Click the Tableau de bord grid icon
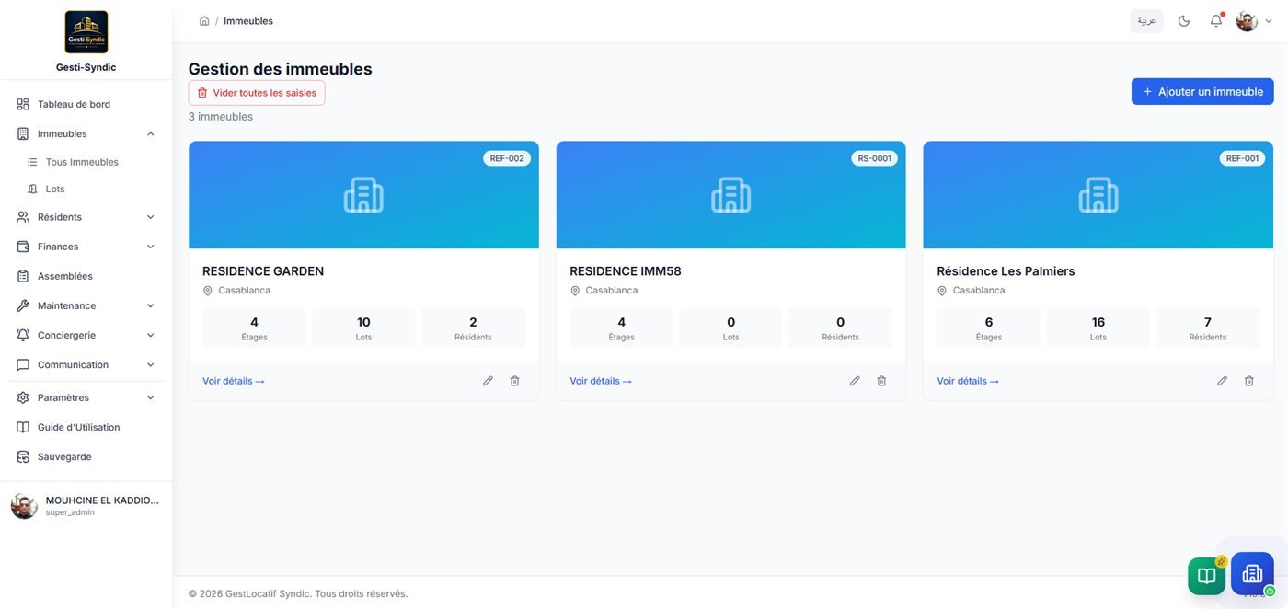 (23, 104)
